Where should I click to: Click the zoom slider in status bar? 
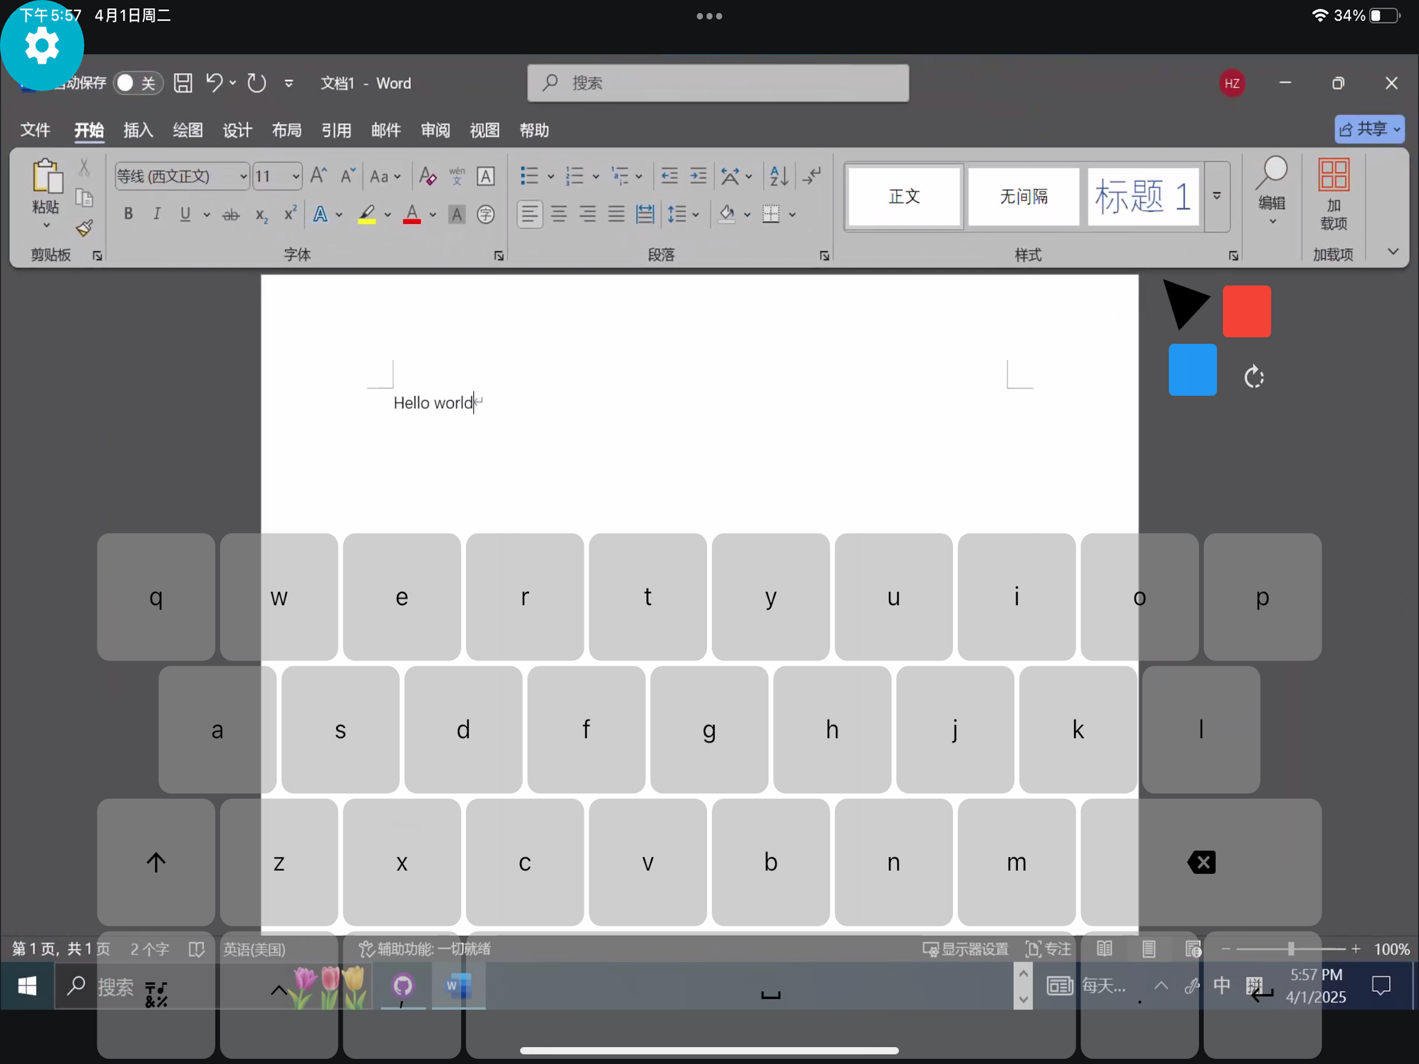pos(1291,949)
